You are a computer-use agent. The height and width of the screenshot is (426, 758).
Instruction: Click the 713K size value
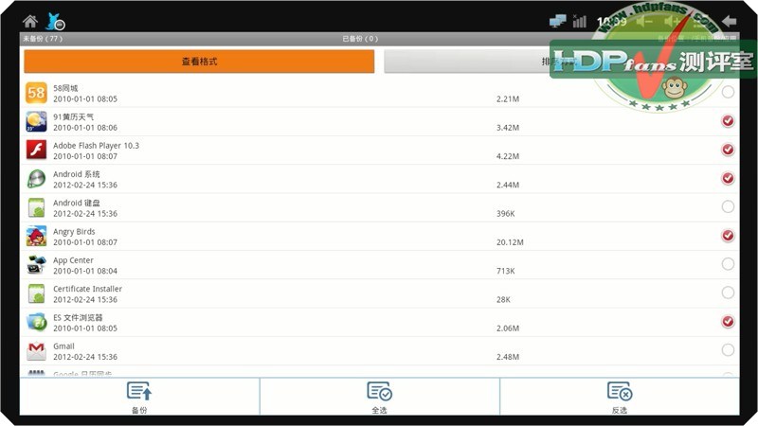point(506,271)
